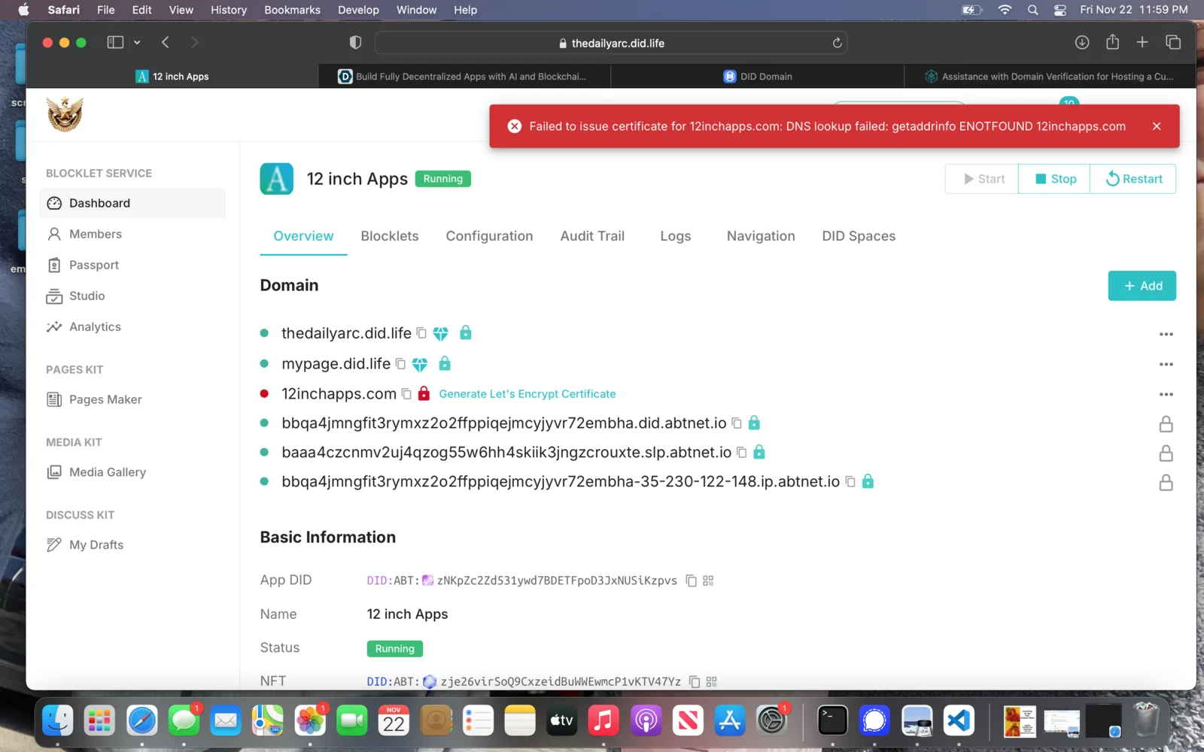The image size is (1204, 752).
Task: Open more options for mypage.did.life
Action: 1166,364
